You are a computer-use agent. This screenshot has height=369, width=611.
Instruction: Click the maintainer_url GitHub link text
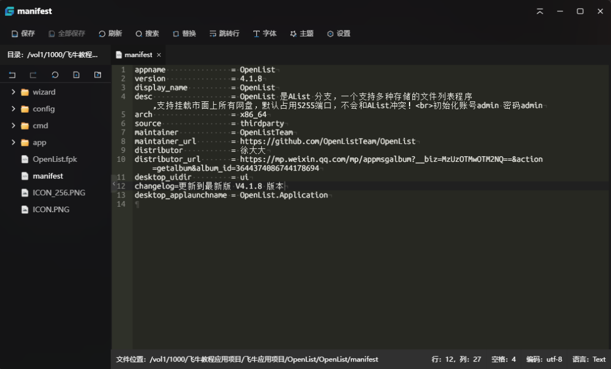328,141
